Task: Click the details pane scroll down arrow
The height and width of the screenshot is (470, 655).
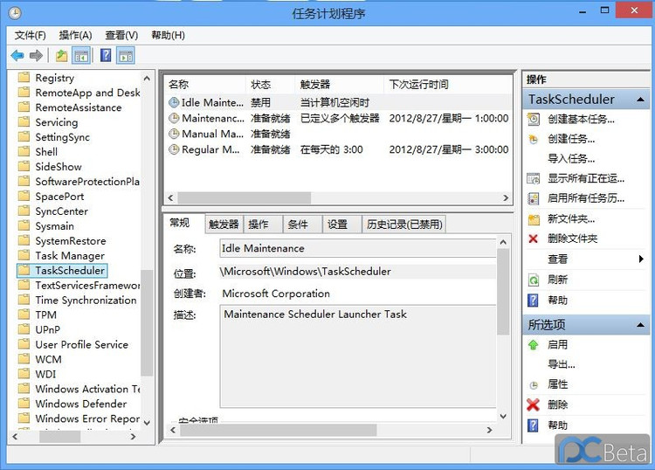Action: click(503, 416)
